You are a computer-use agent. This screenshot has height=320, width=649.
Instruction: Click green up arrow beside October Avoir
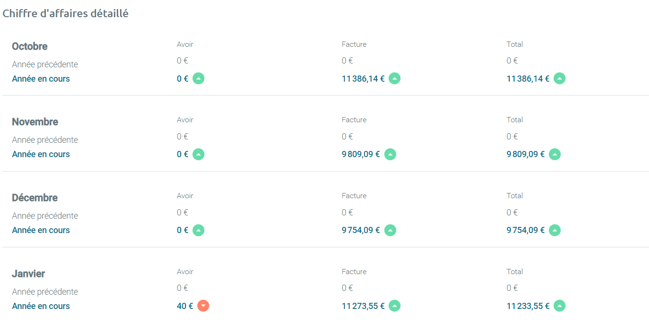click(x=198, y=79)
